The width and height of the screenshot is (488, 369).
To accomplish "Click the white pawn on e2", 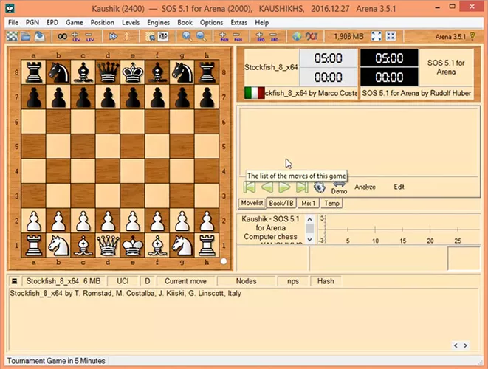I will [133, 221].
